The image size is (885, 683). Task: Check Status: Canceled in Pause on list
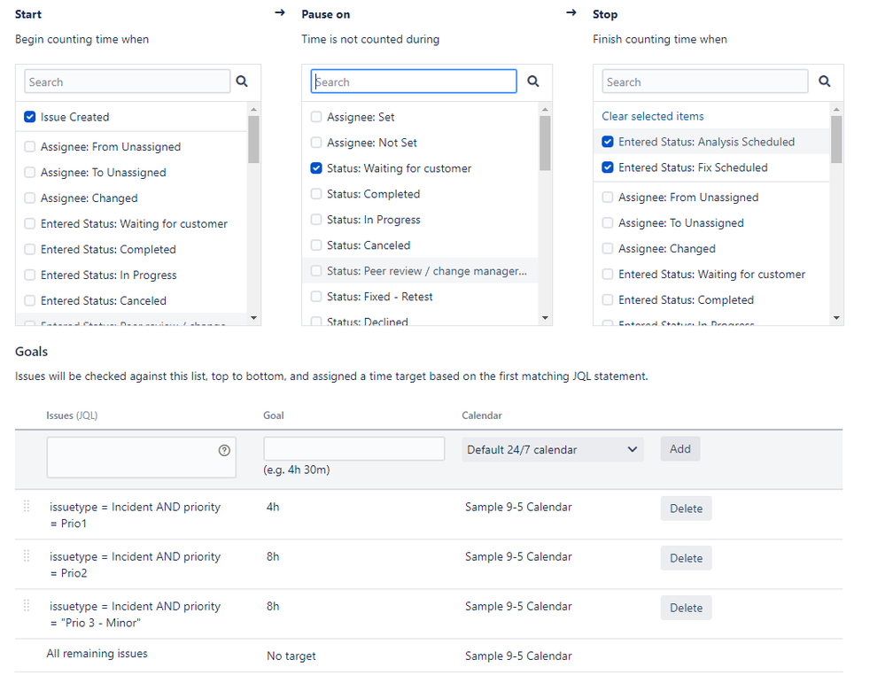coord(316,245)
